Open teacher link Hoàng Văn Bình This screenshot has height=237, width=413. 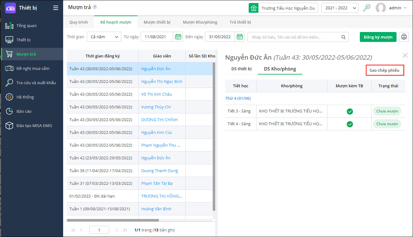156,209
